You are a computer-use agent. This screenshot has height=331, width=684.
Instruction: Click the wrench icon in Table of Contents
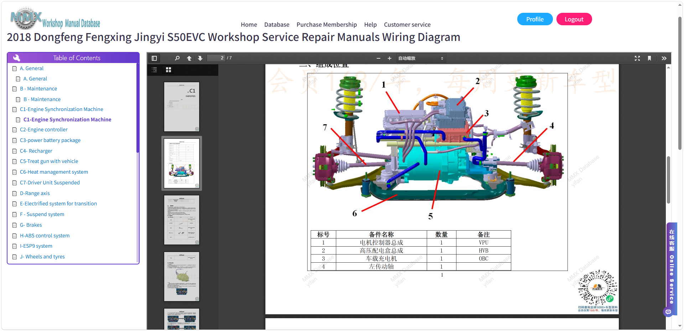pos(16,58)
